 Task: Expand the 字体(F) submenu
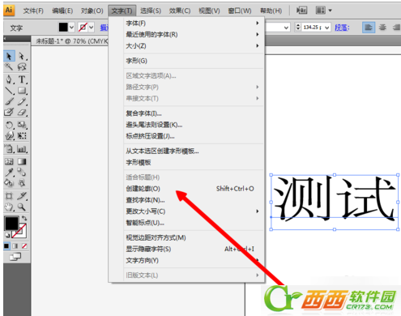258,23
